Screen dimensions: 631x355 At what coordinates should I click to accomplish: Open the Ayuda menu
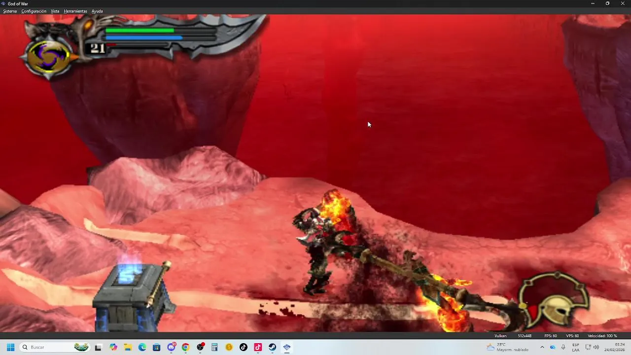pos(97,11)
